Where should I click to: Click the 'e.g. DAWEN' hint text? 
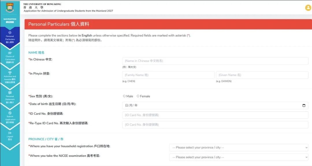point(224,81)
